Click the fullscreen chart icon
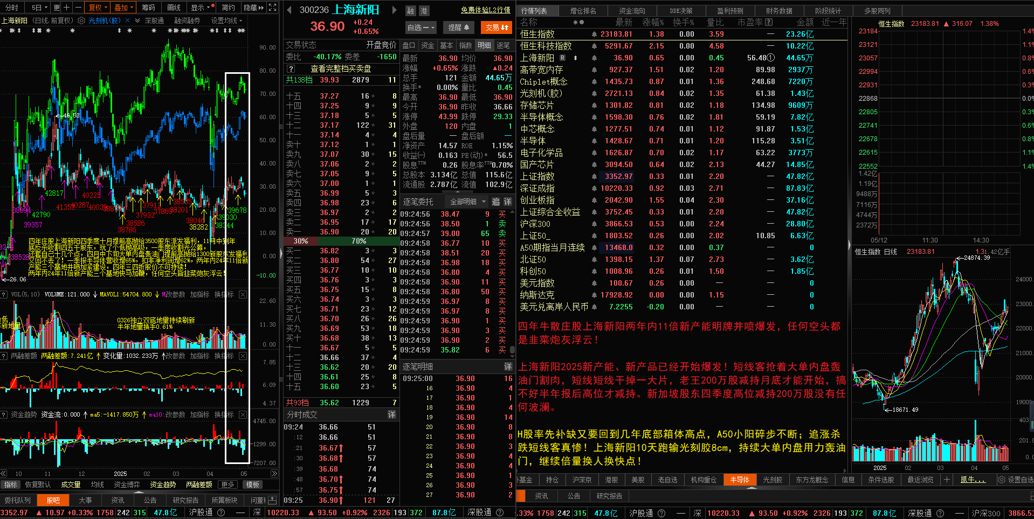 pos(273,8)
